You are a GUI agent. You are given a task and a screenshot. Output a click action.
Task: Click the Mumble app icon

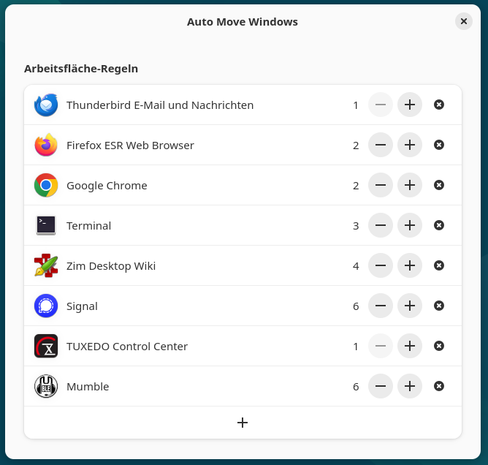[46, 386]
